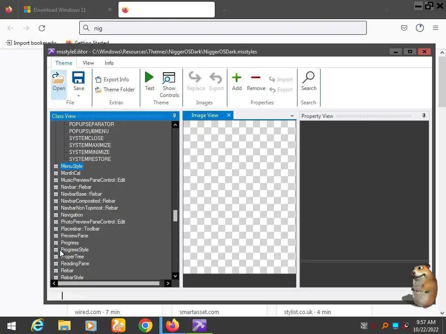Expand the MenuStyle tree node

pos(56,166)
